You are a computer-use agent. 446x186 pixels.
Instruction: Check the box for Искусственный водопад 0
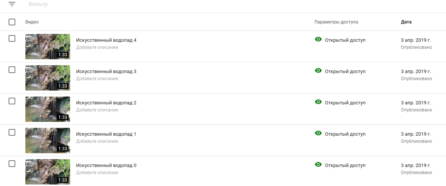pyautogui.click(x=12, y=164)
